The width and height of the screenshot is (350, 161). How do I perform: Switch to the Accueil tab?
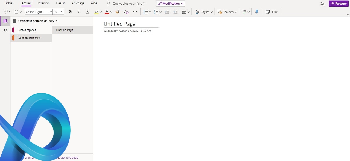(x=26, y=3)
